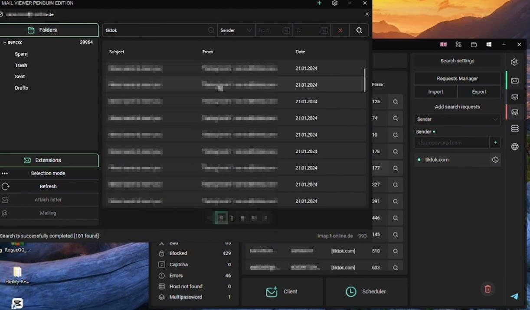
Task: Click the red trash bin icon
Action: pyautogui.click(x=487, y=289)
